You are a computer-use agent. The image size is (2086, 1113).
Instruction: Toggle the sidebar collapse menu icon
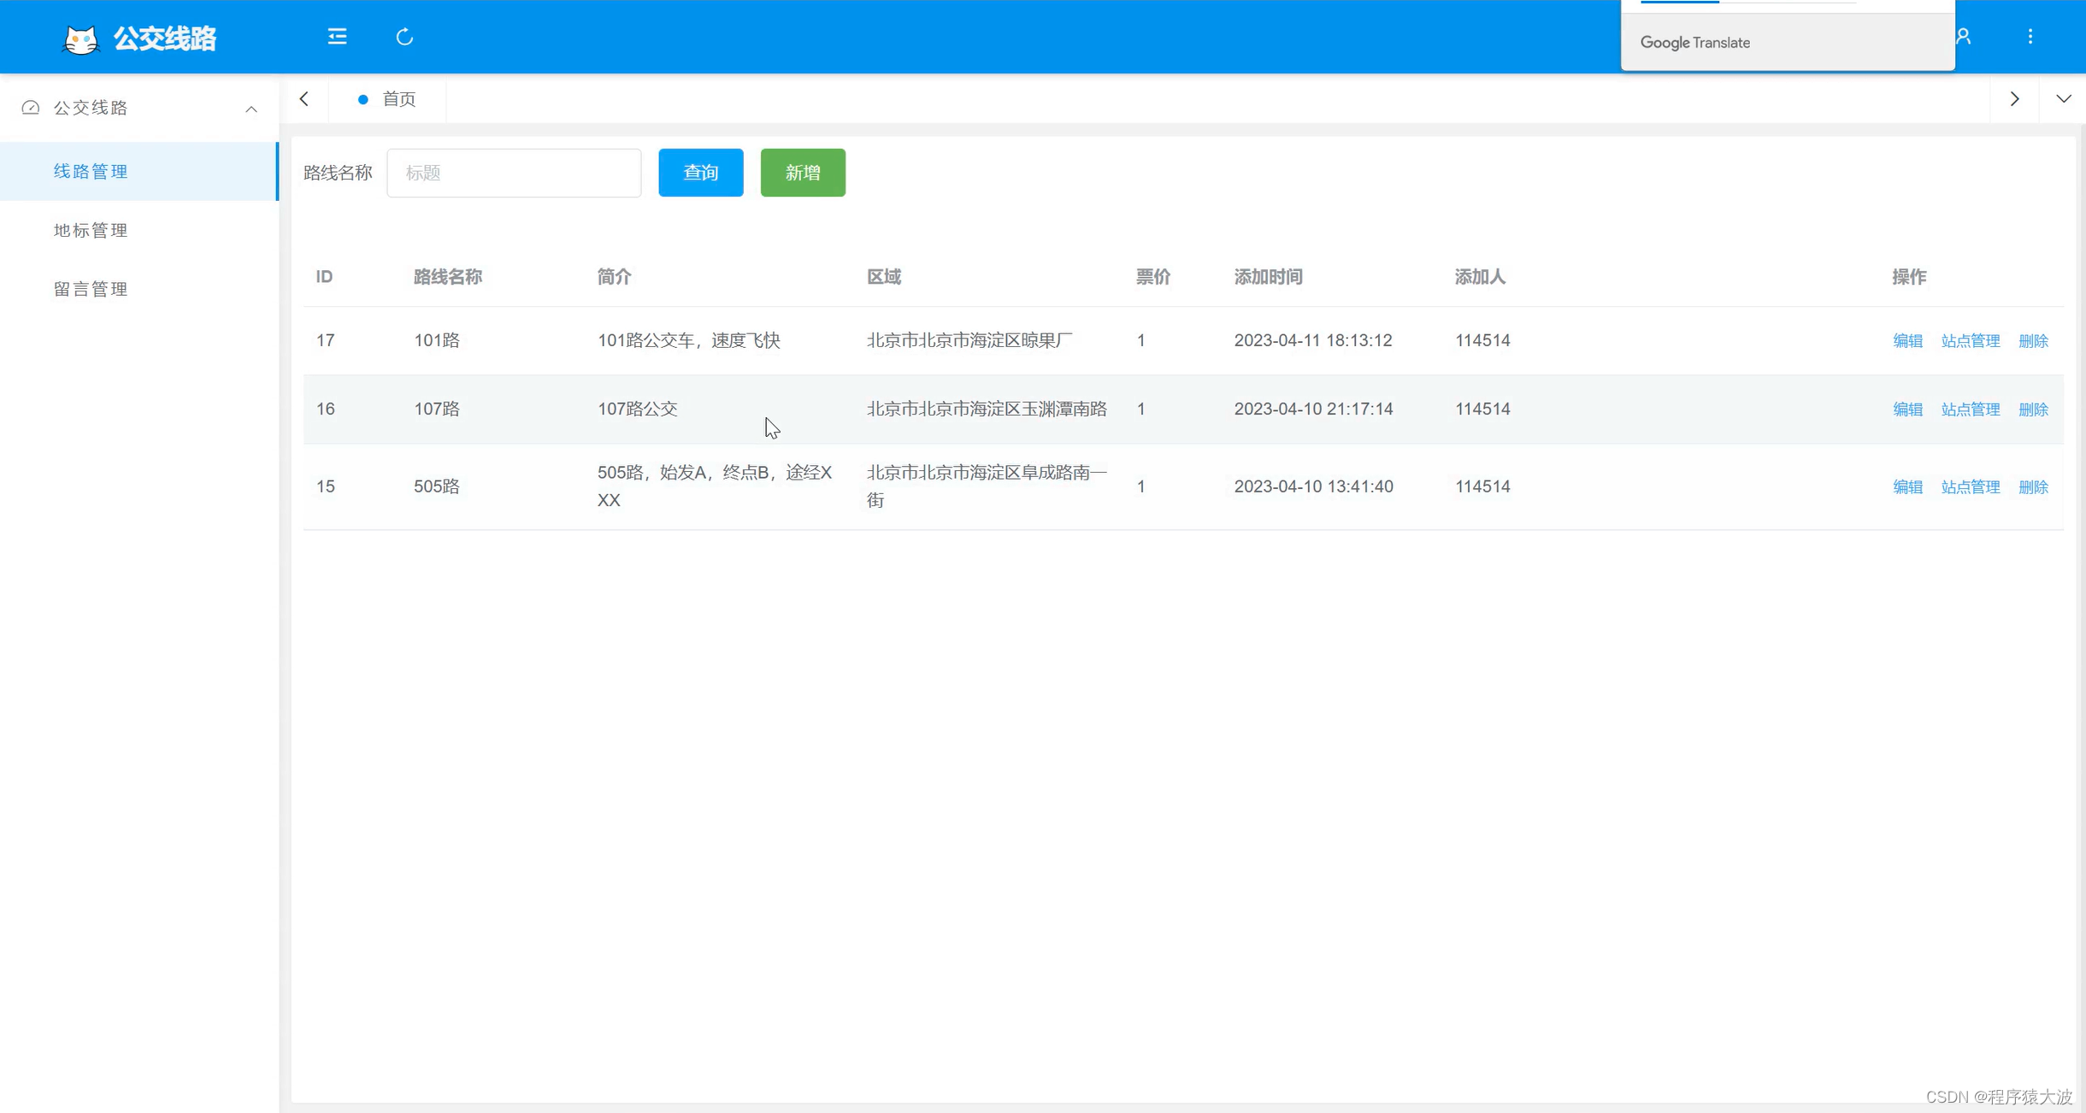[337, 37]
